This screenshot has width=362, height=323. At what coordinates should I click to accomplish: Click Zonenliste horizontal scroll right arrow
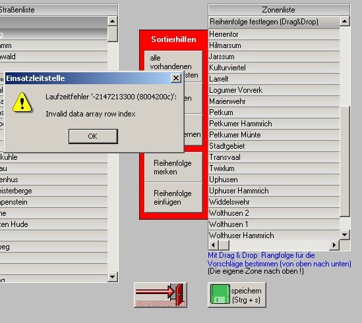tap(334, 245)
